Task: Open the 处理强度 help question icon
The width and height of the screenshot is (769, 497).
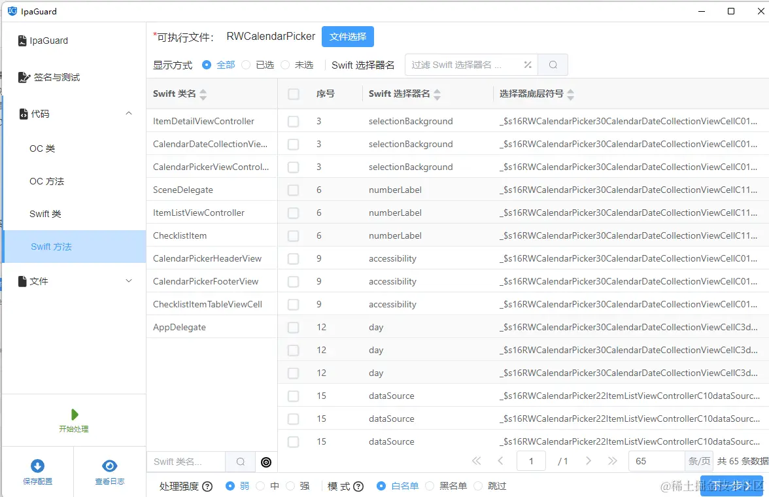Action: pos(207,486)
